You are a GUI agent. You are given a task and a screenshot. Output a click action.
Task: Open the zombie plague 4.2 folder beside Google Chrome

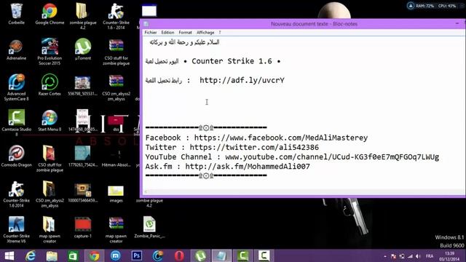[82, 16]
